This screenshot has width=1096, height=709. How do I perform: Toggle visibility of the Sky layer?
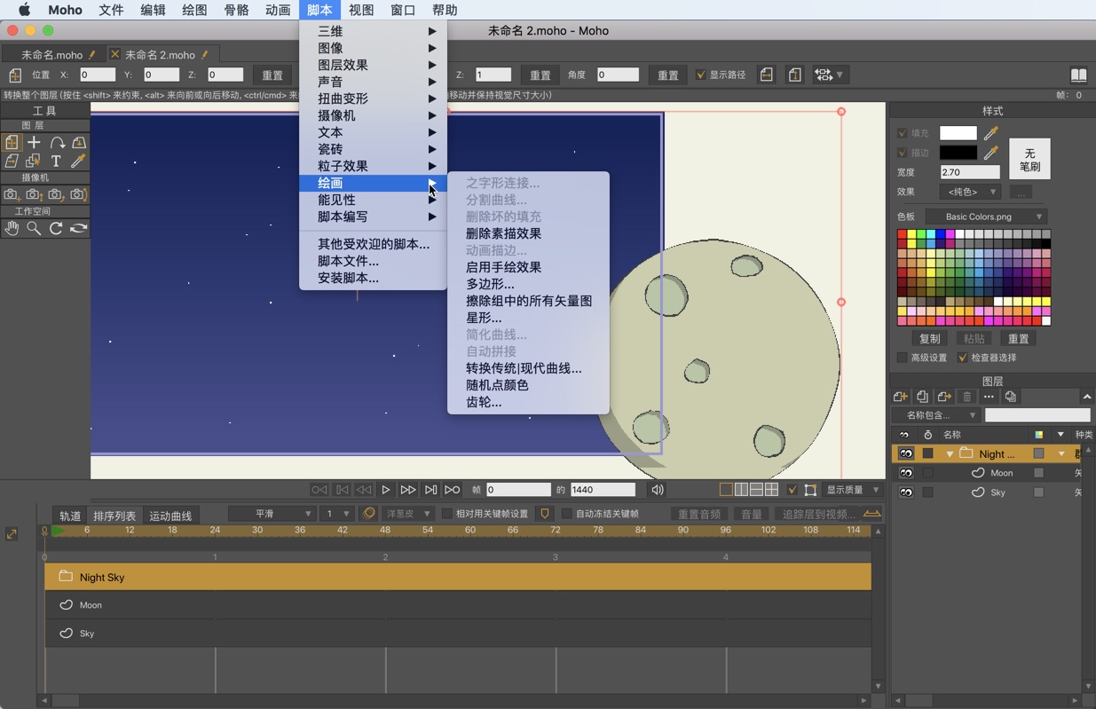(904, 492)
